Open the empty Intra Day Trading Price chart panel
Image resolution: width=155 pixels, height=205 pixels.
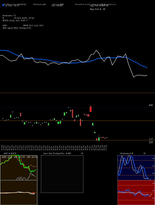tap(62, 174)
